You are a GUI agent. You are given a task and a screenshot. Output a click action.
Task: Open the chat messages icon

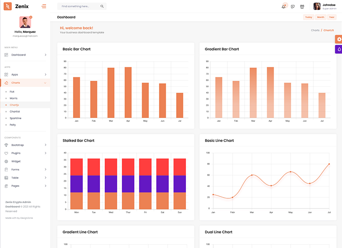(x=293, y=6)
